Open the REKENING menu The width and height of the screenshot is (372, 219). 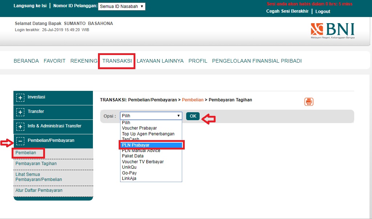84,61
